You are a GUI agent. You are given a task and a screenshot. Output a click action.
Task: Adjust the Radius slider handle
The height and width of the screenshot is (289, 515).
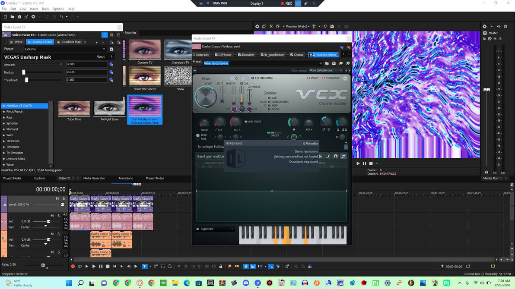pos(24,72)
